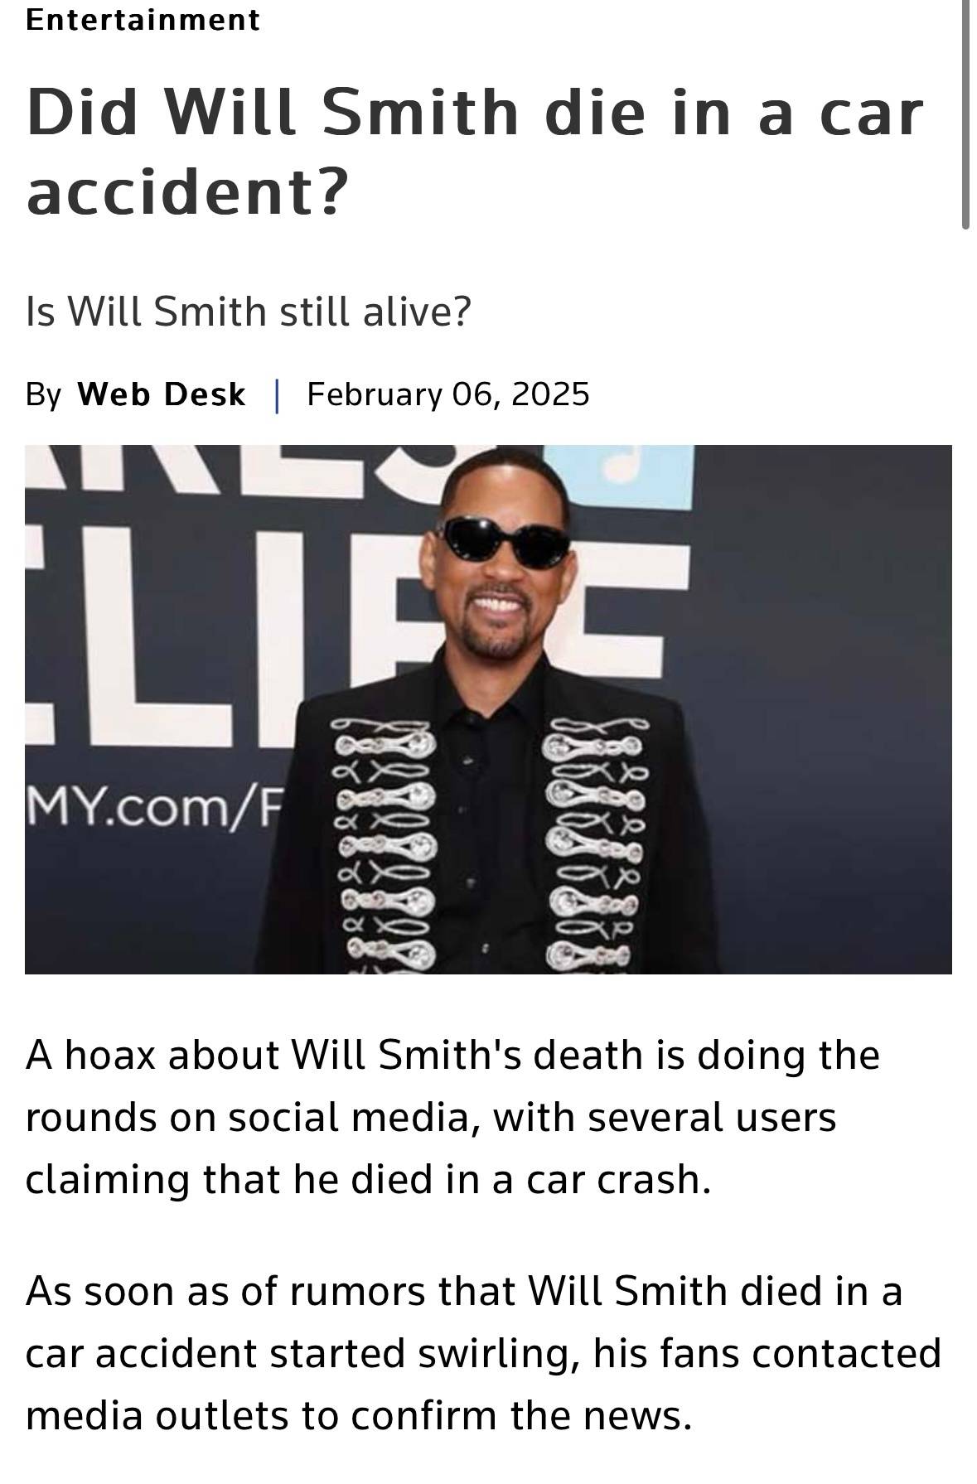Click the dark sunglasses in the photo
977x1484 pixels.
tap(503, 542)
